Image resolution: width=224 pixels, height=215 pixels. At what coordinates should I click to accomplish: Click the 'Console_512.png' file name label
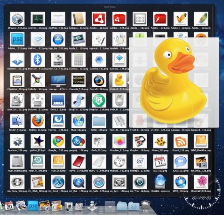(78, 89)
